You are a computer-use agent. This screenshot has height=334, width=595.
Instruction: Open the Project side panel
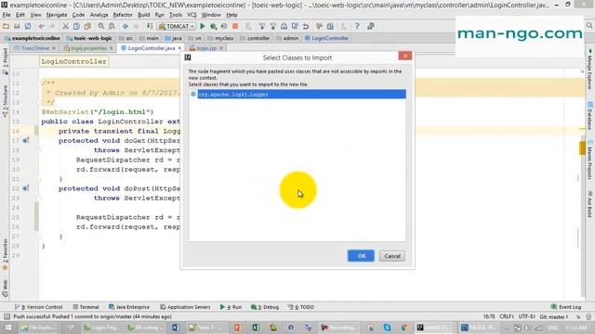click(x=5, y=60)
